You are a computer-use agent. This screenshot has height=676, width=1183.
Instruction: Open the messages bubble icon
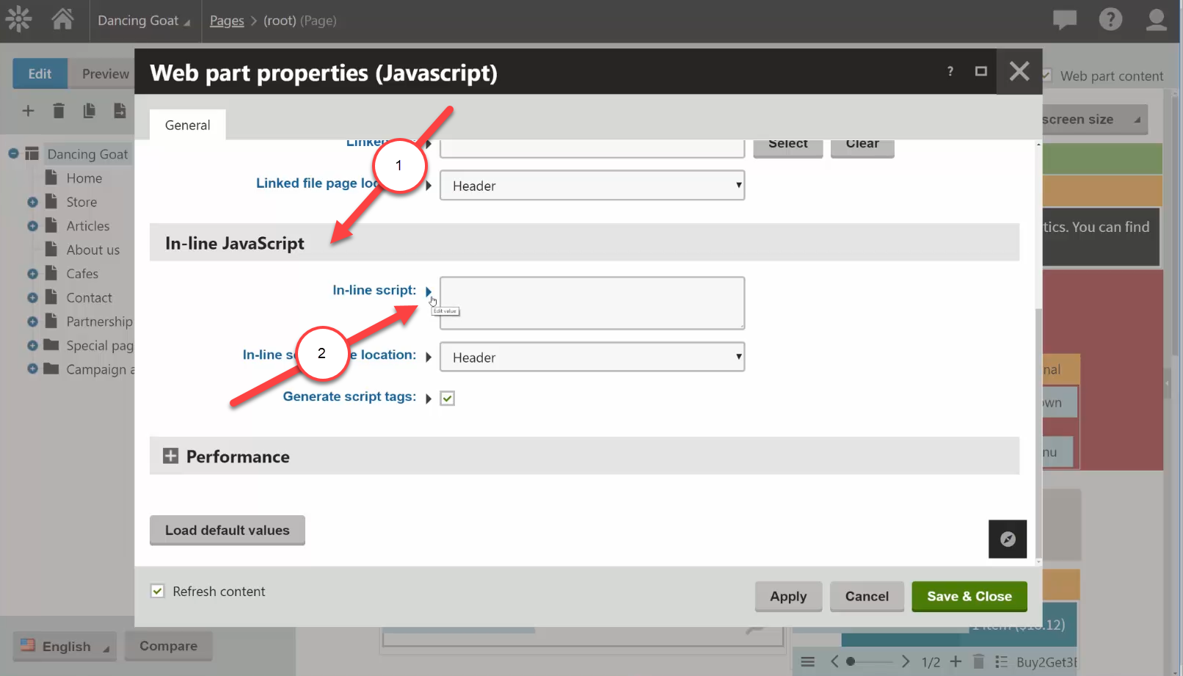click(1064, 20)
